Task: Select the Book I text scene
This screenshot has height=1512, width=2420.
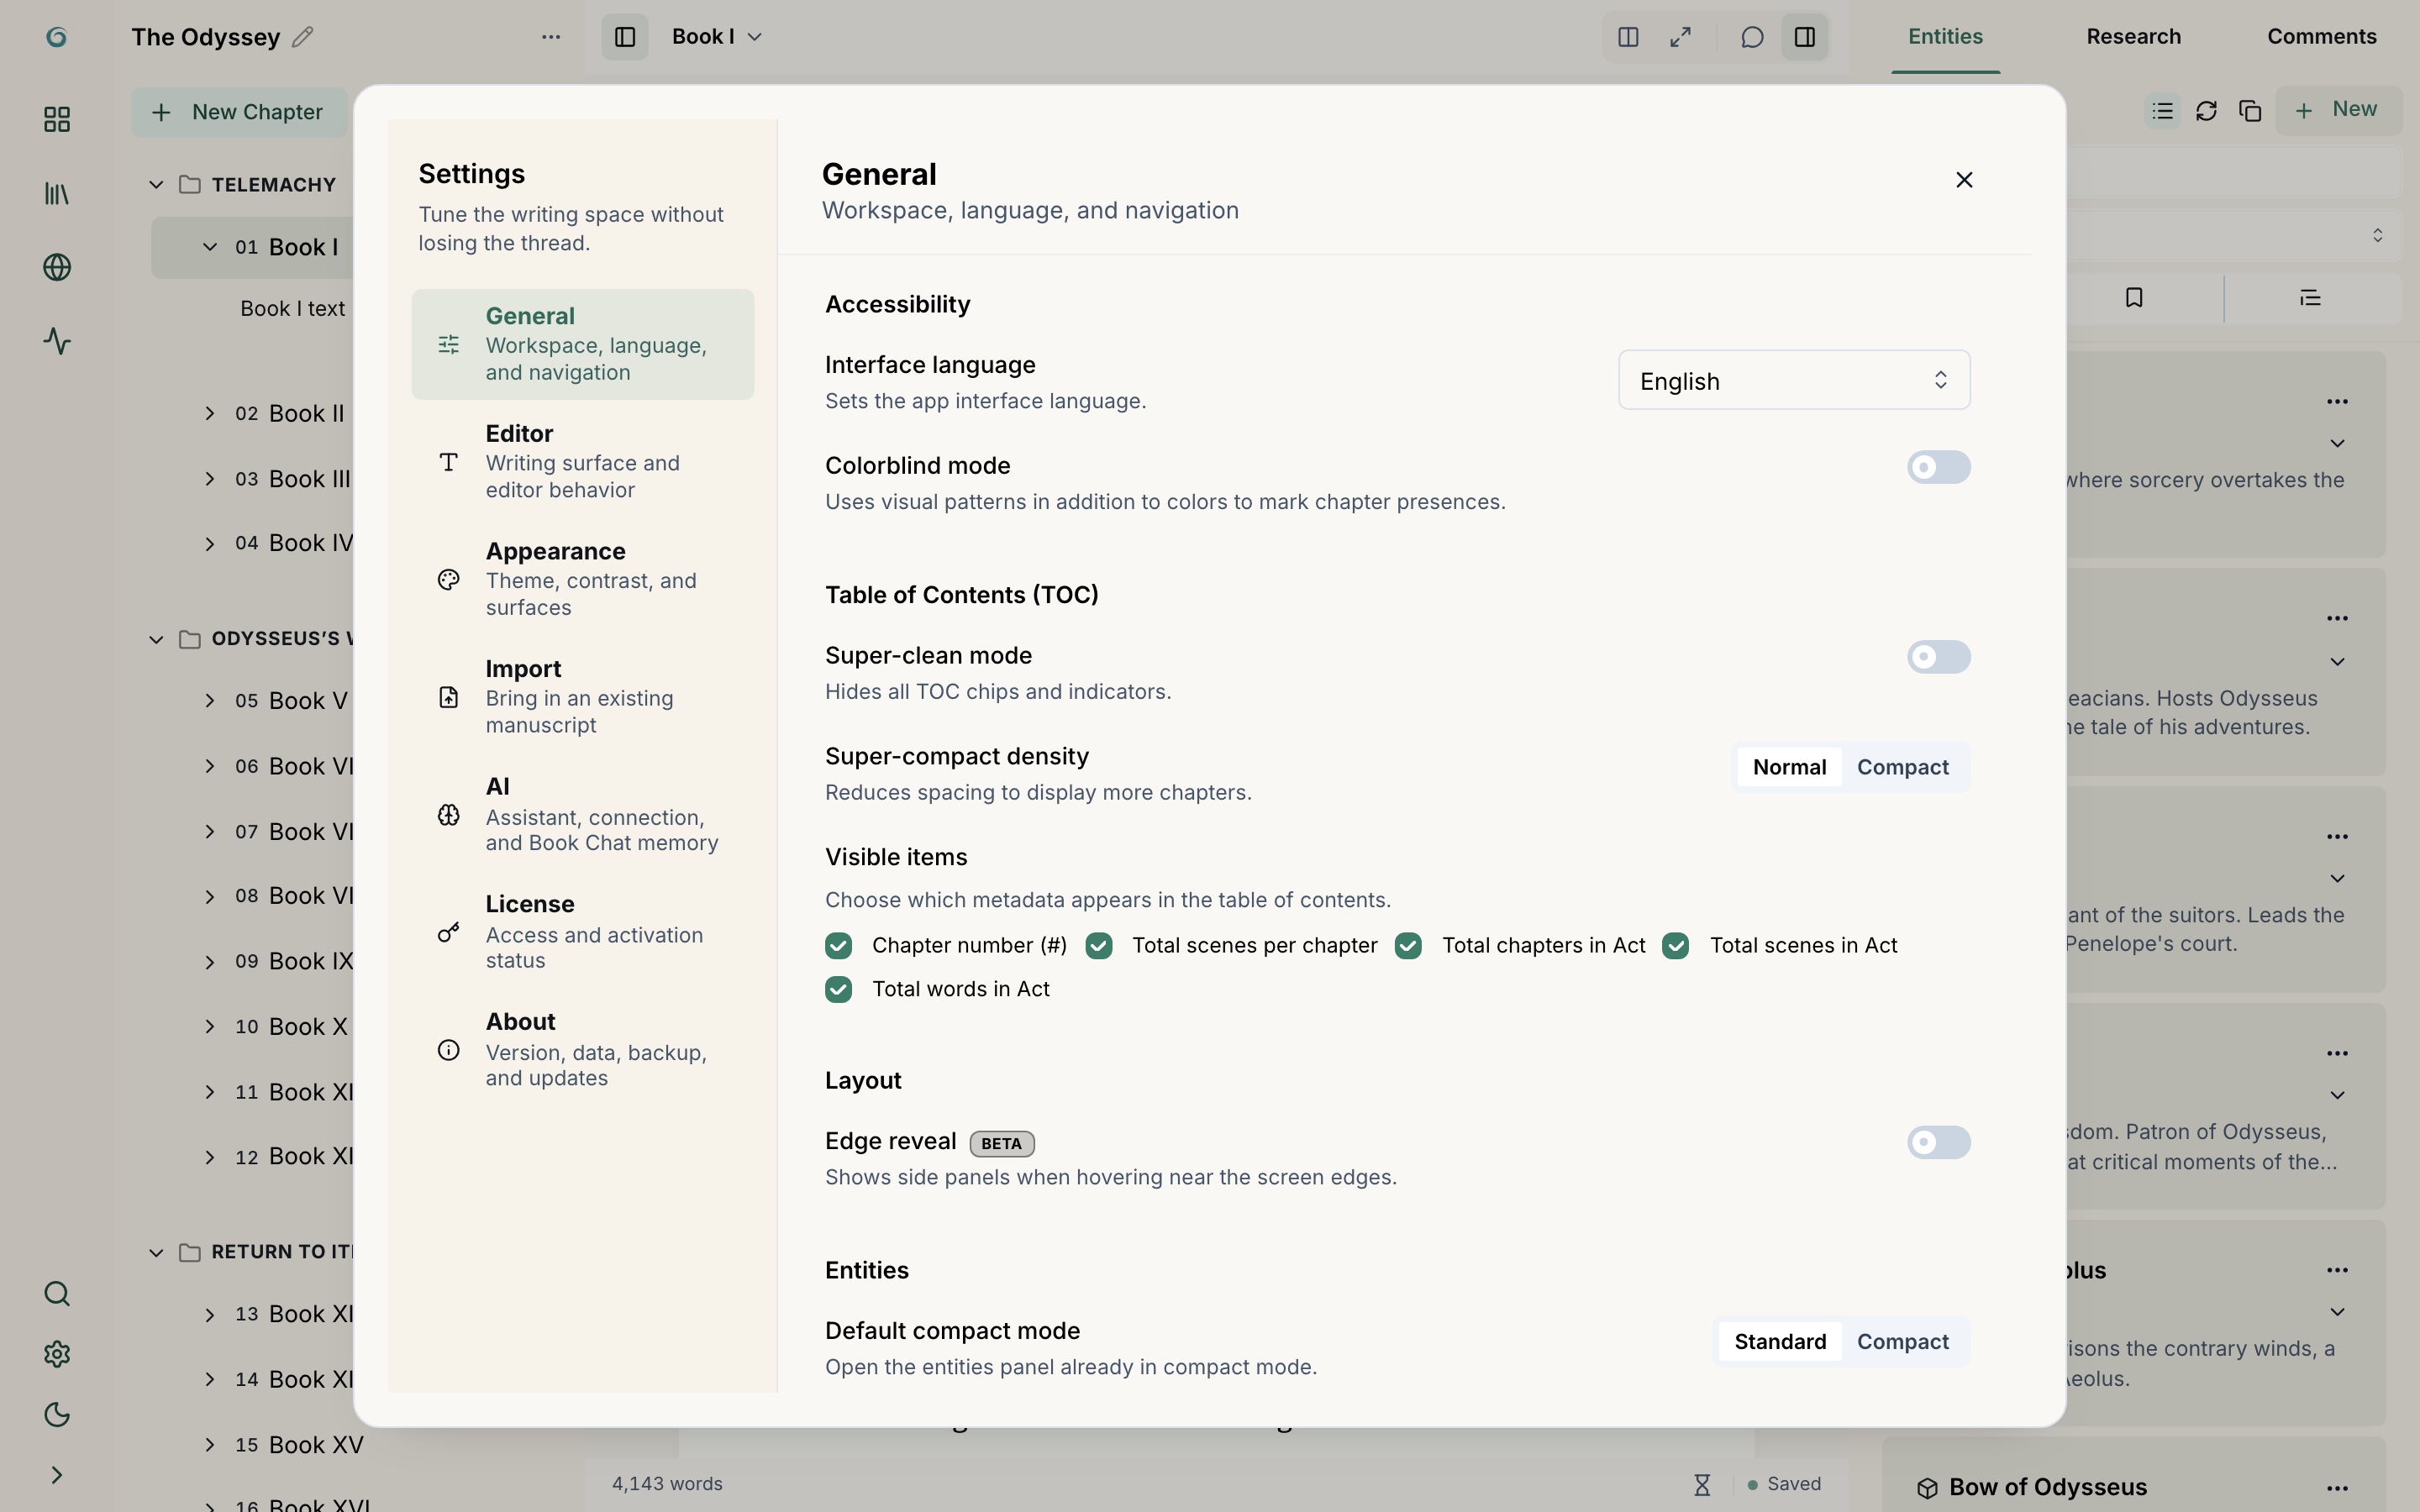Action: tap(292, 309)
